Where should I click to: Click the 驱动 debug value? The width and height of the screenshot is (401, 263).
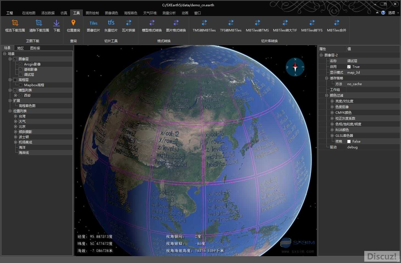(x=373, y=147)
